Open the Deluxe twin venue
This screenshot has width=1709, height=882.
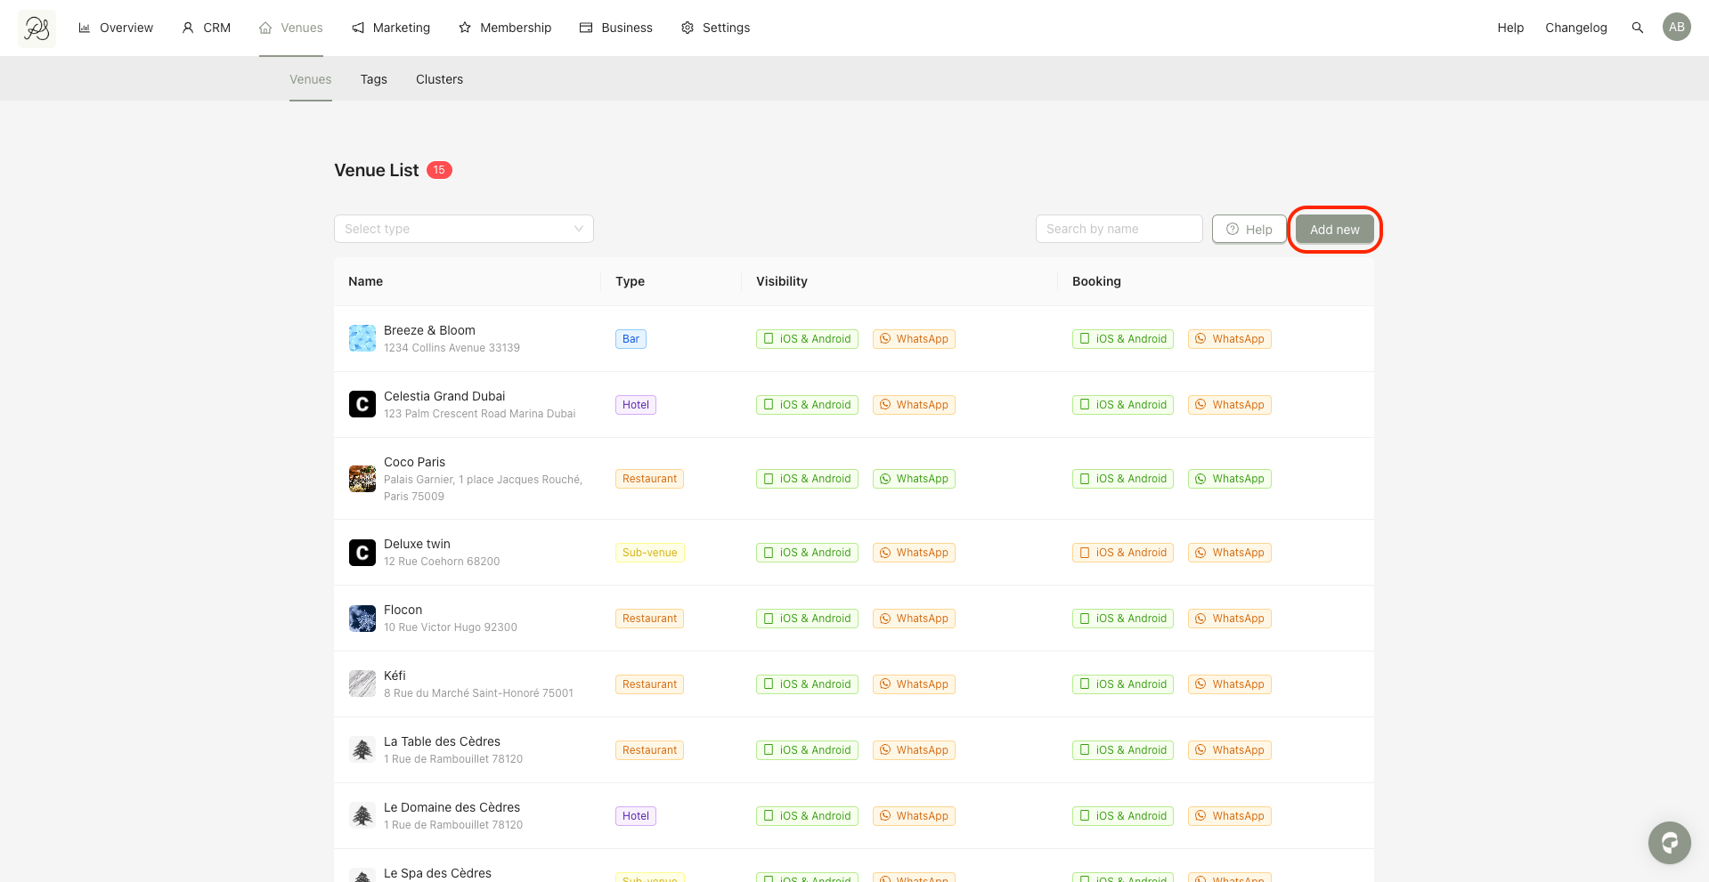pyautogui.click(x=417, y=544)
